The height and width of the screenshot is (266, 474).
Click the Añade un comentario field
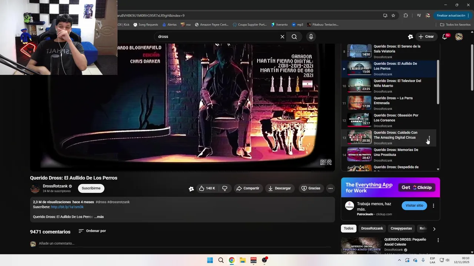coord(184,243)
